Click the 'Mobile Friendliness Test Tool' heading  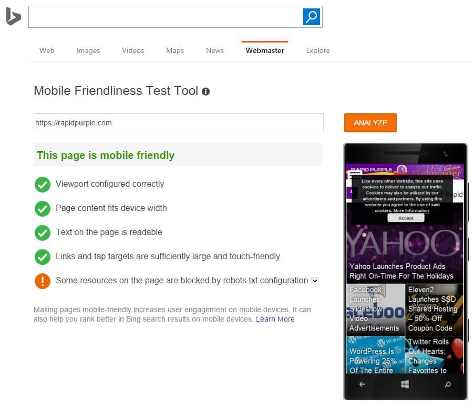pyautogui.click(x=116, y=91)
